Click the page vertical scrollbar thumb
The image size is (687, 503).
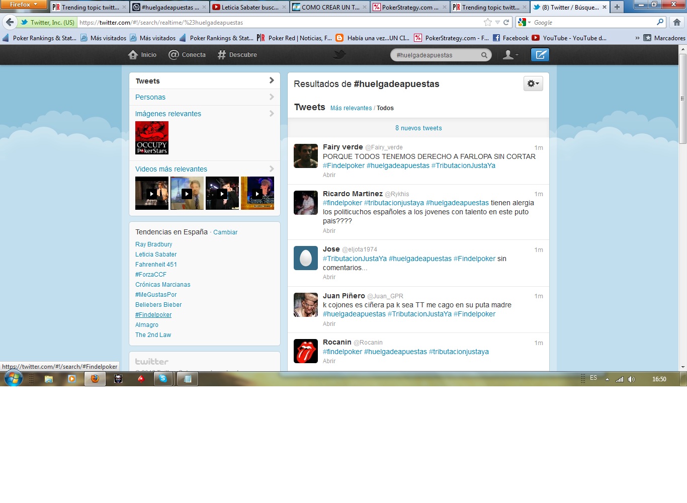click(x=682, y=99)
